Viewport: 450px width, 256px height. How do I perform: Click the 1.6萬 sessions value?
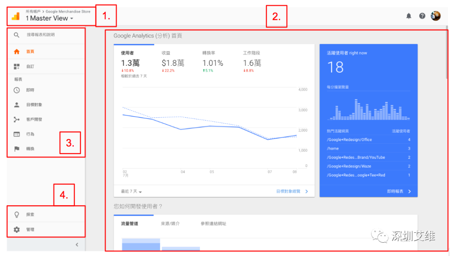click(252, 63)
